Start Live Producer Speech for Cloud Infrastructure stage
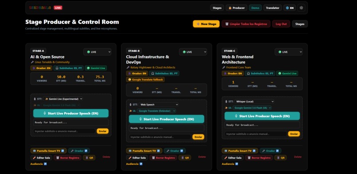 tap(167, 119)
